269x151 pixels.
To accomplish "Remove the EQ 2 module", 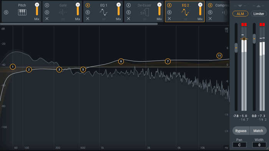I will [169, 18].
